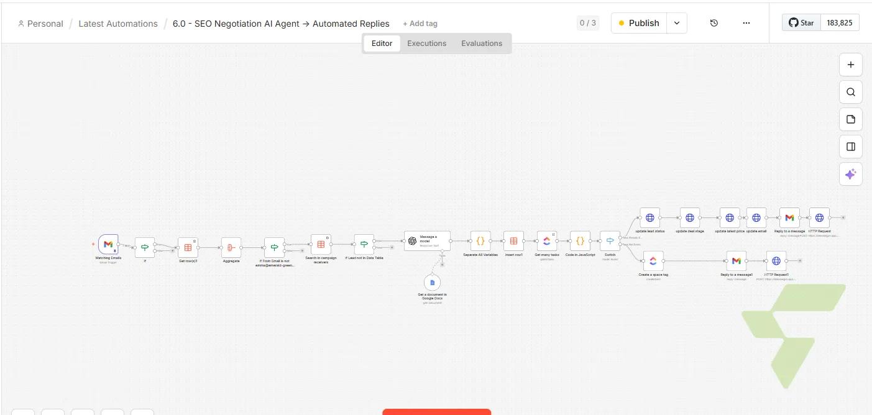Switch to the Executions tab

tap(427, 43)
